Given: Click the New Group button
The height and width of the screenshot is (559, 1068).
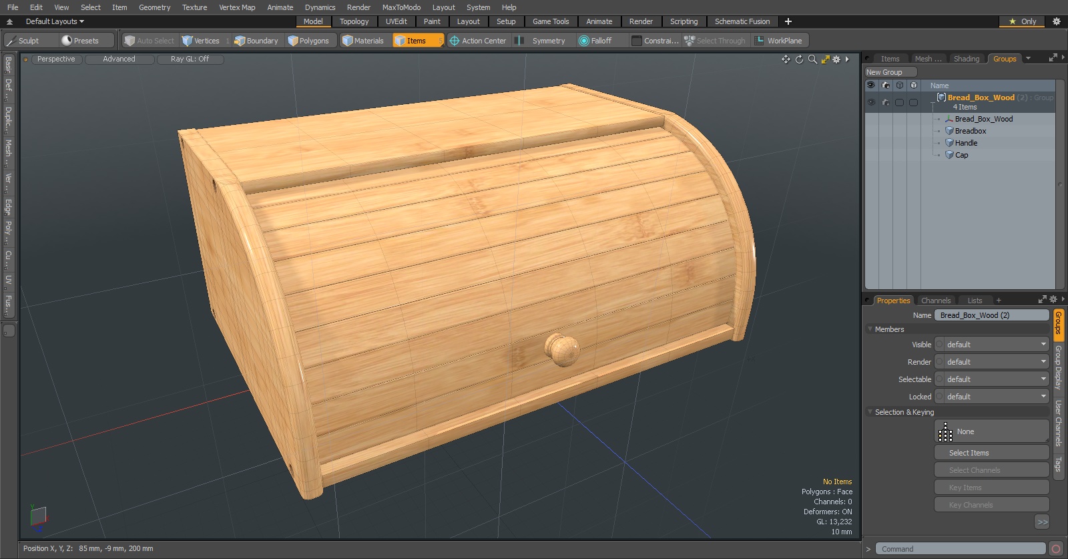Looking at the screenshot, I should point(890,72).
